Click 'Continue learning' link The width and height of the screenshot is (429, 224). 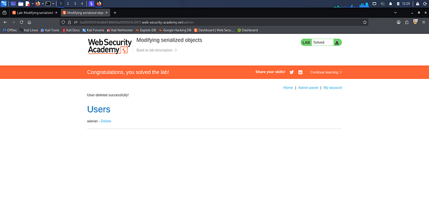[326, 72]
